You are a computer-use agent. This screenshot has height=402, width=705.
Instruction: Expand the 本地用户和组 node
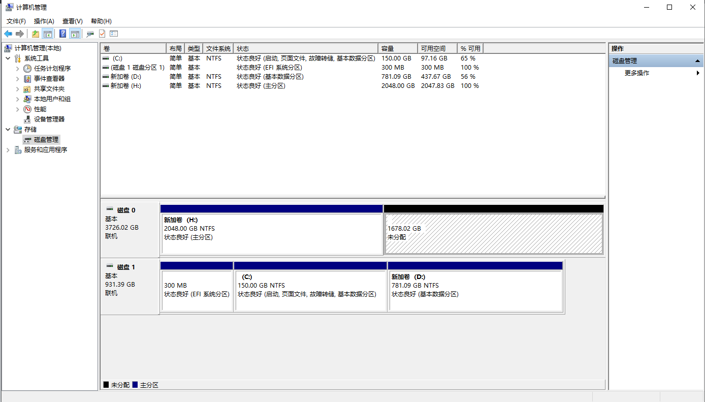pos(18,99)
